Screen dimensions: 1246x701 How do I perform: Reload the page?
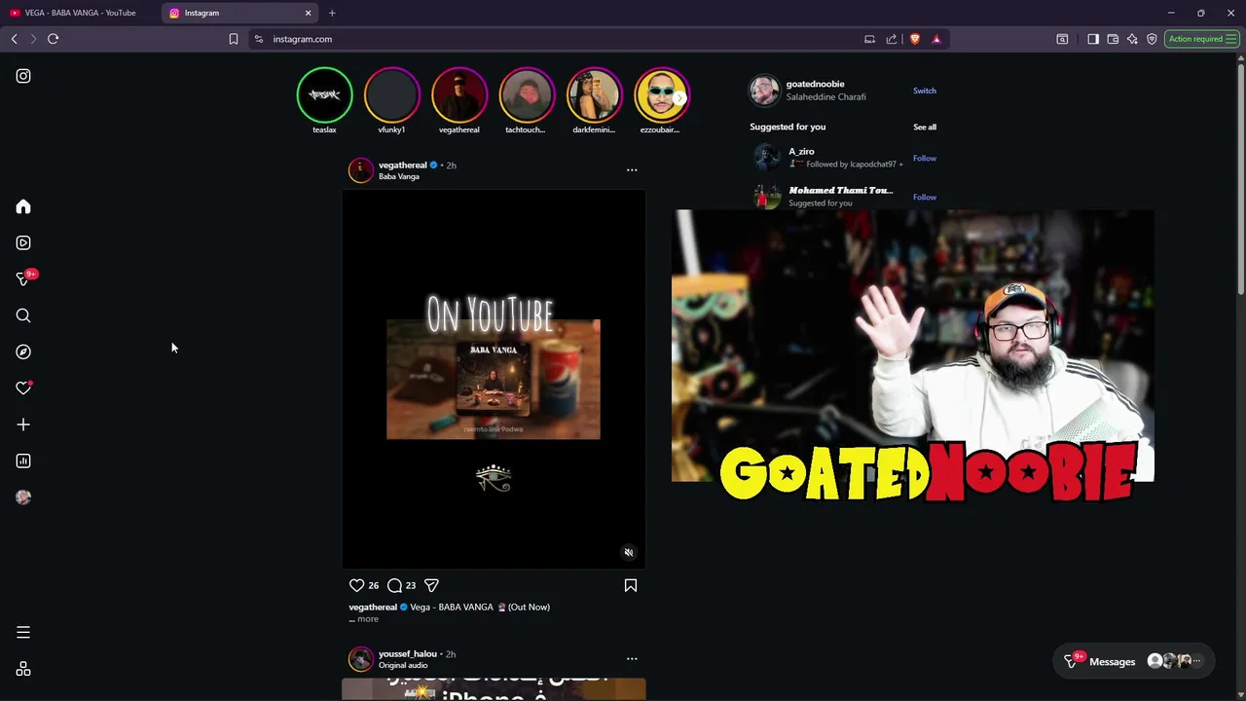(54, 39)
